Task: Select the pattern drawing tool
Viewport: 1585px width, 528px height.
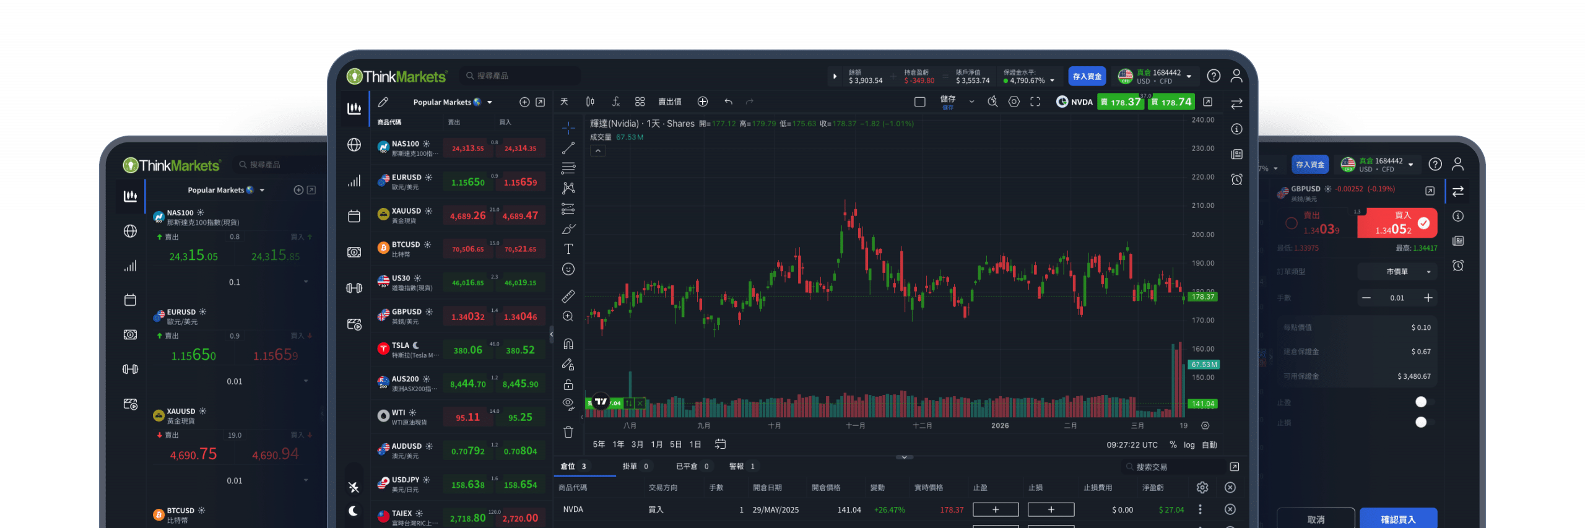Action: click(x=568, y=188)
